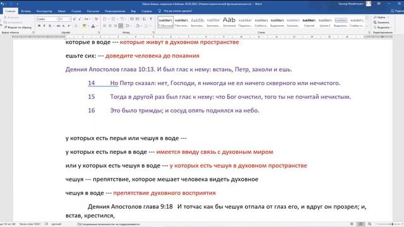Open the Styles group dialog launcher
The image size is (404, 227).
(369, 33)
